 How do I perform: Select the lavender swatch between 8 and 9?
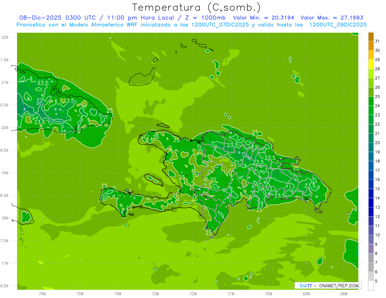371,249
